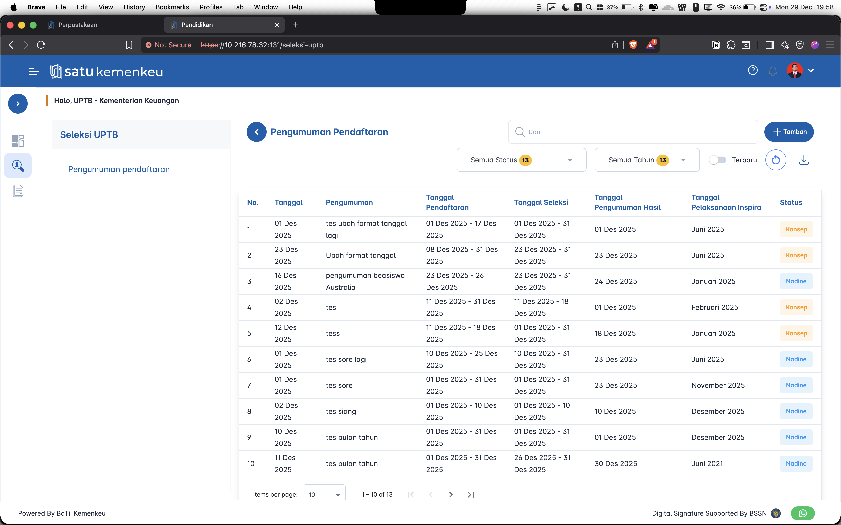Screen dimensions: 841x525
Task: Open the Bookmarks menu in menu bar
Action: 172,7
